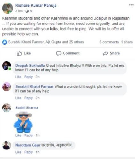Open Deepak Sukhadia's avatar
Viewport: 135px width, 159px height.
click(x=6, y=66)
